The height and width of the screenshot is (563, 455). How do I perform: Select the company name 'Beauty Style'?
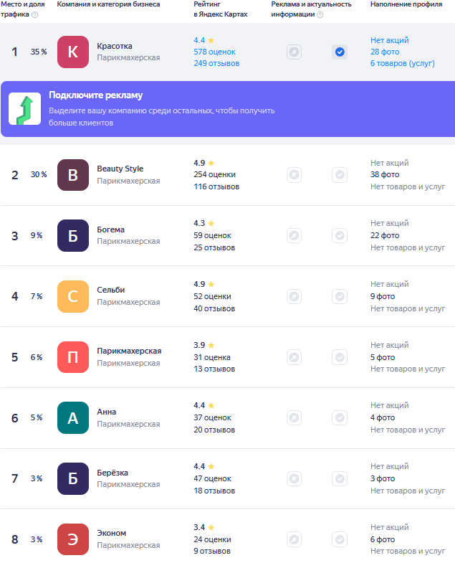(120, 169)
